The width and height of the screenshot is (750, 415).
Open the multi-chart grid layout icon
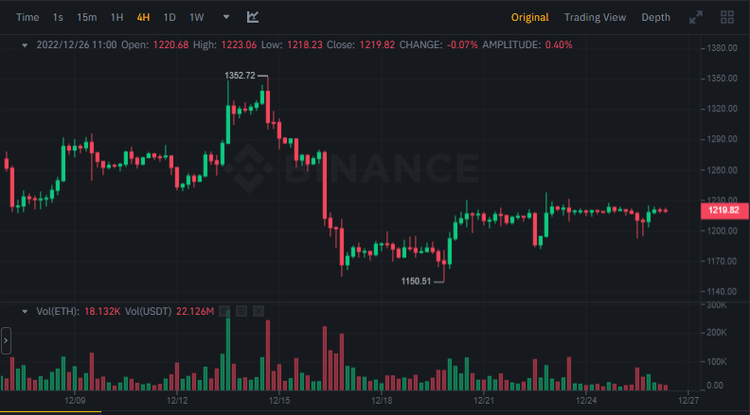[x=727, y=17]
